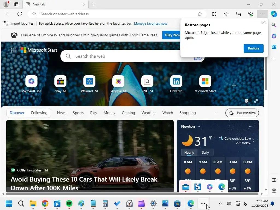Open the Sports category

78,113
